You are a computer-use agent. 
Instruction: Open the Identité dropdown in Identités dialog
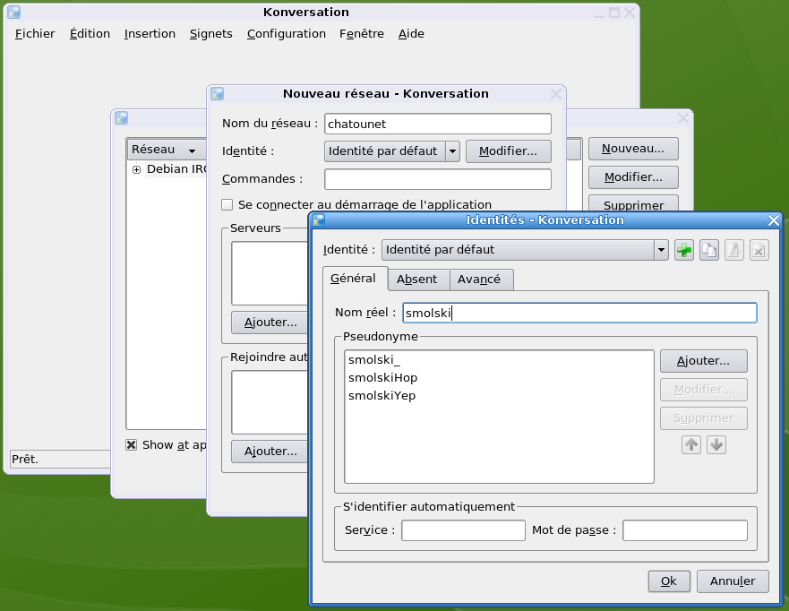coord(661,250)
